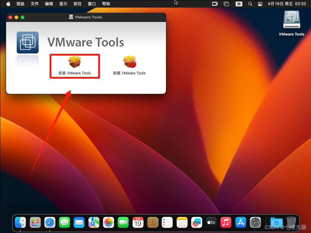Open Freeform from the Dock
This screenshot has width=311, height=233.
197,222
